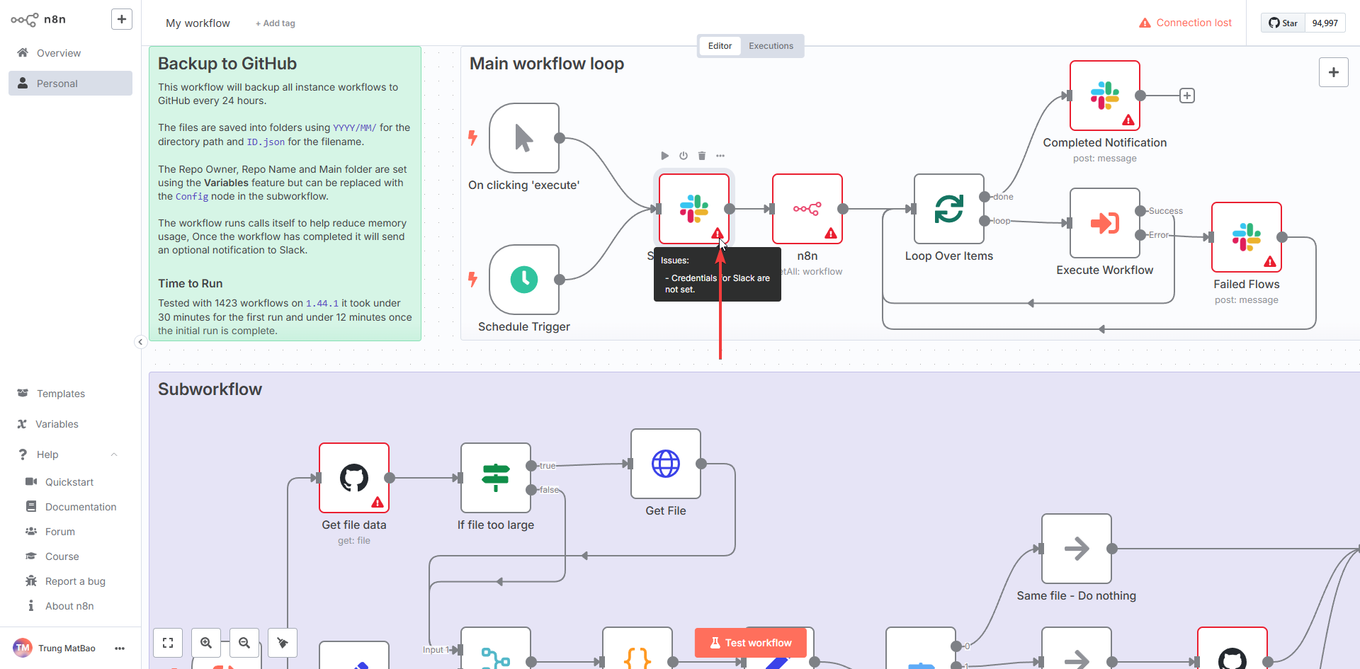This screenshot has height=669, width=1360.
Task: Open more options dots above Slack node
Action: coord(720,156)
